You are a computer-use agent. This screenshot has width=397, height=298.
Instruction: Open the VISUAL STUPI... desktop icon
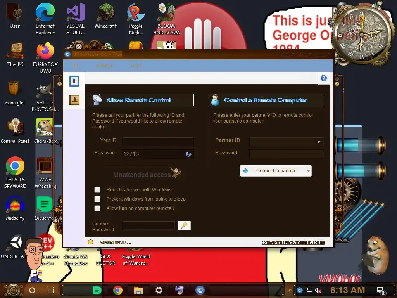(76, 19)
